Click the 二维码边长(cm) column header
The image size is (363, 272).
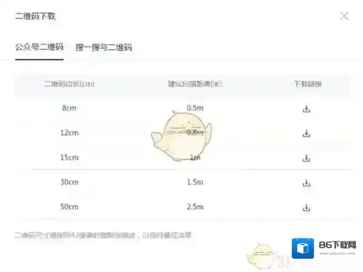pos(69,84)
